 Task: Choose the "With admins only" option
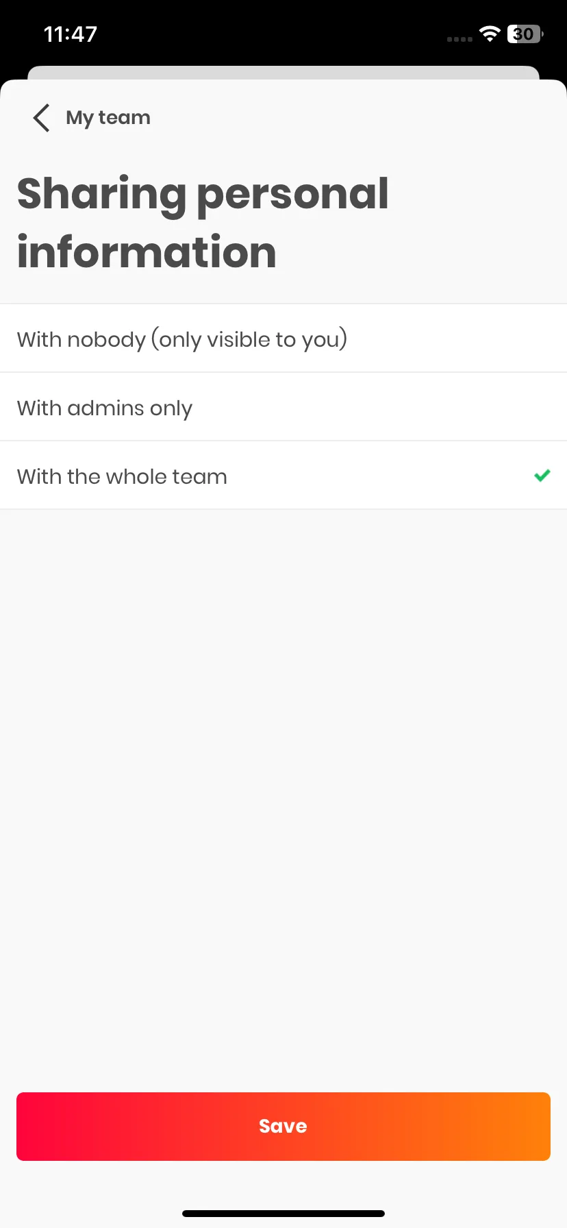283,407
